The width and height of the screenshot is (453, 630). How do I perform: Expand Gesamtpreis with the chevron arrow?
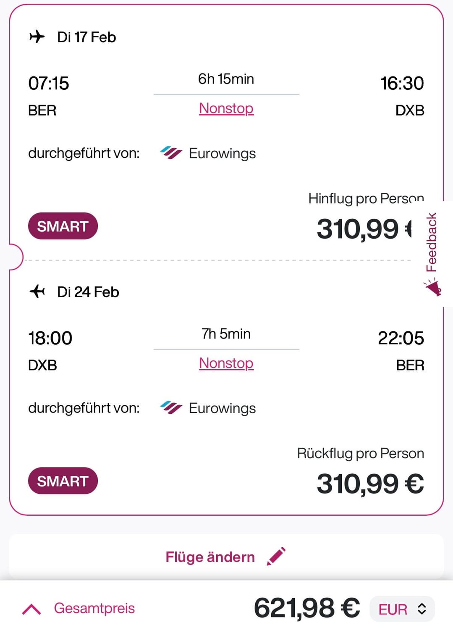pyautogui.click(x=31, y=609)
